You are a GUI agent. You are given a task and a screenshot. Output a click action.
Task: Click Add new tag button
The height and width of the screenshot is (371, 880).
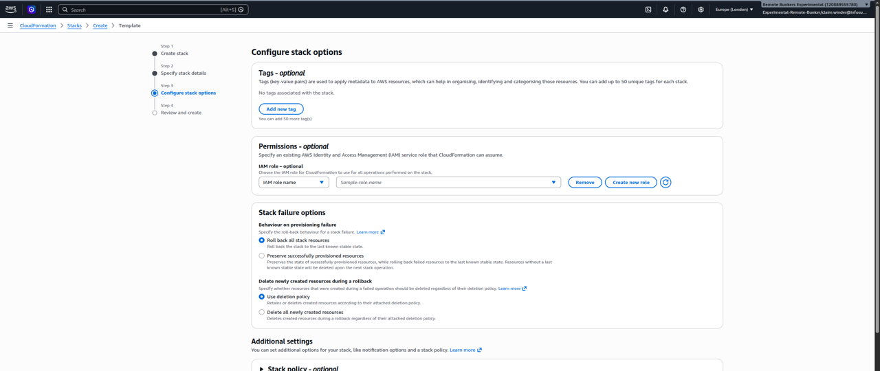pyautogui.click(x=281, y=109)
